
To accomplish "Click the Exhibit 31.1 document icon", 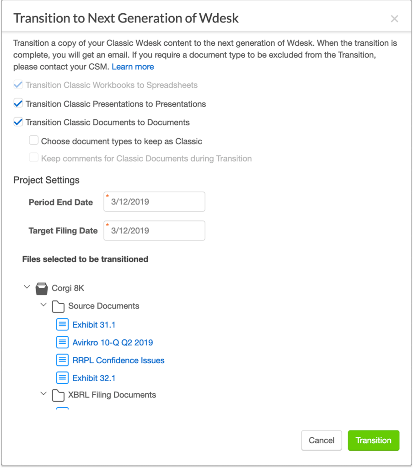I will tap(62, 325).
